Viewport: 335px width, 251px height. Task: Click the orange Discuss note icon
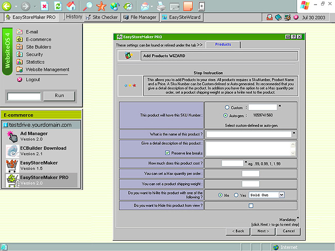tap(188, 6)
